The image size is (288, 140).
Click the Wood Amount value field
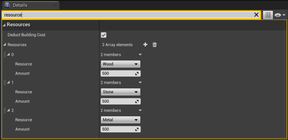[120, 73]
